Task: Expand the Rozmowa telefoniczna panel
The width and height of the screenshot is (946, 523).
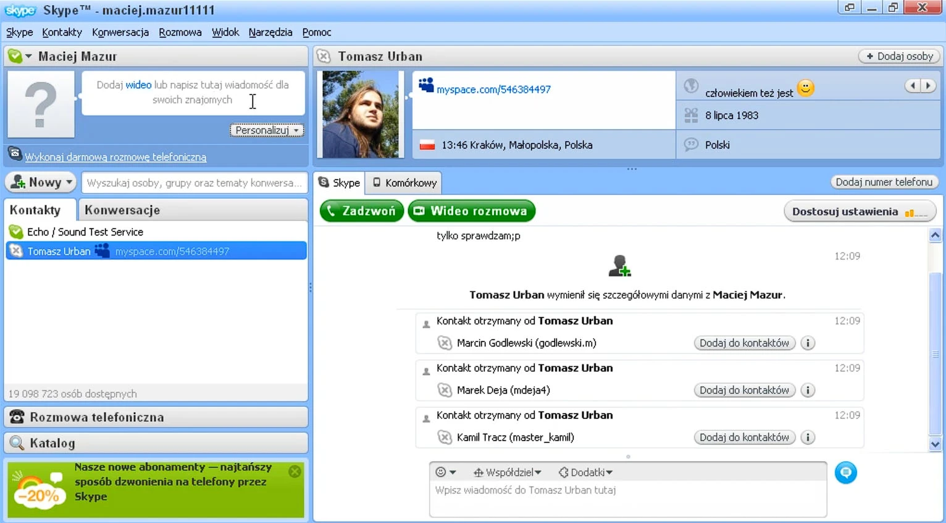Action: 156,417
